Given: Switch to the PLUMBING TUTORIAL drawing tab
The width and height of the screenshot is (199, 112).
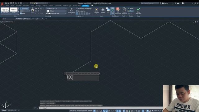Looking at the screenshot, I should click(x=22, y=19).
